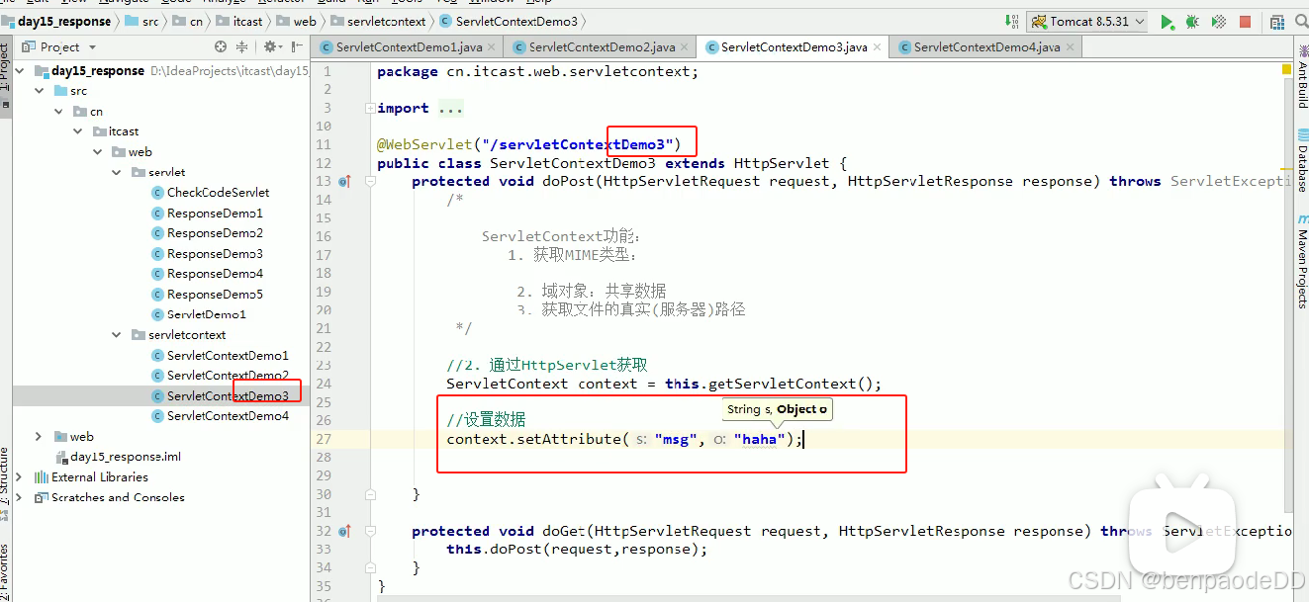Close the ServletContextDemo3.java tab
The image size is (1309, 602).
[877, 47]
